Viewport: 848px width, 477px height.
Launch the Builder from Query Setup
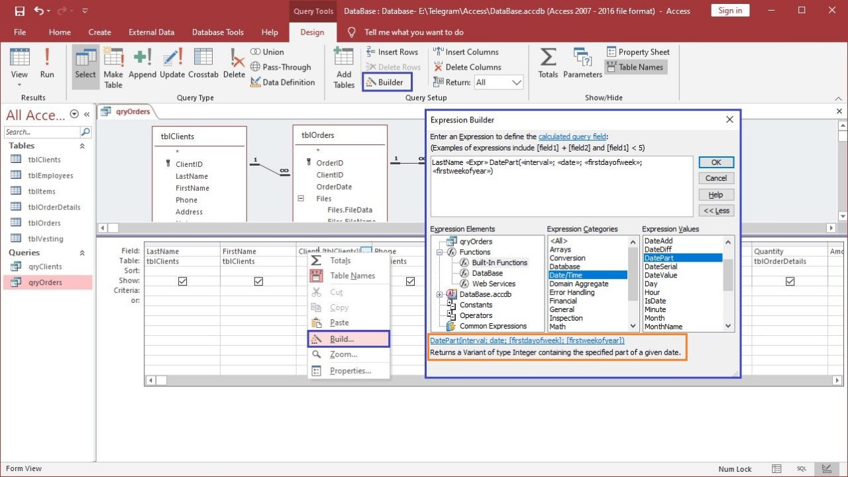pos(387,82)
